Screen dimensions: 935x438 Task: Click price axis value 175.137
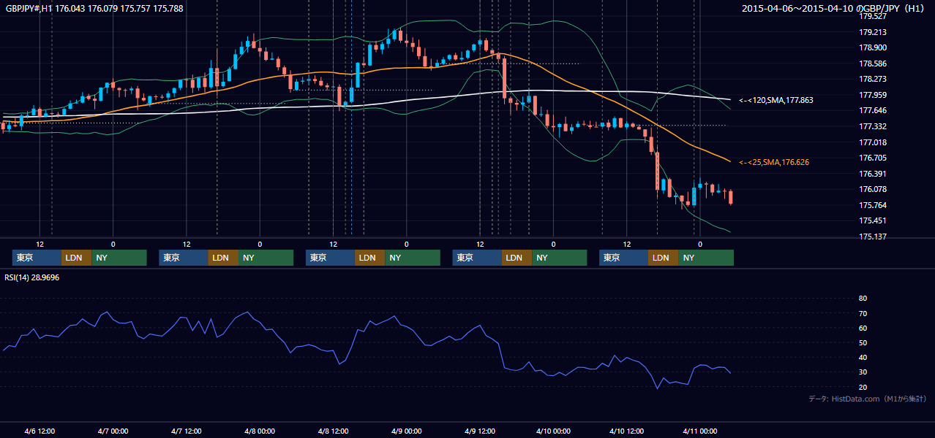[872, 237]
